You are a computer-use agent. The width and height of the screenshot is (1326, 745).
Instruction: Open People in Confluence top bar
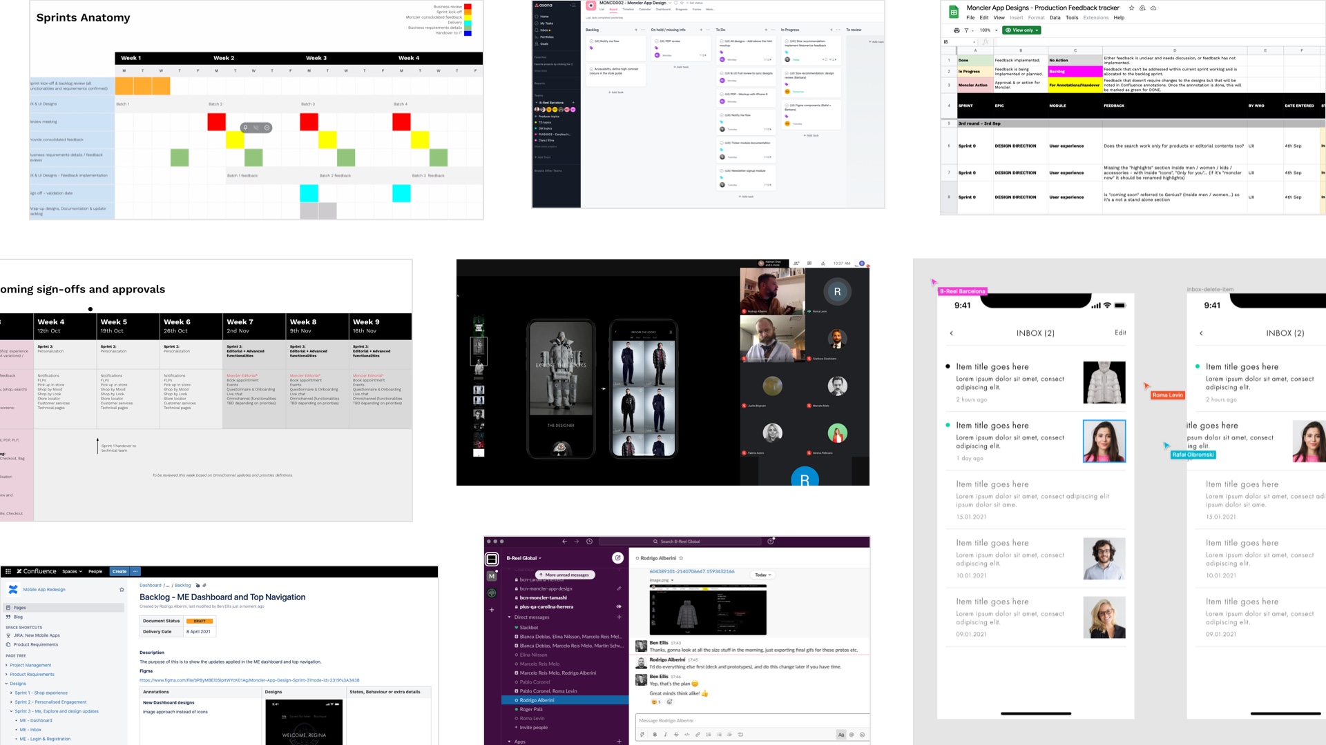point(95,571)
